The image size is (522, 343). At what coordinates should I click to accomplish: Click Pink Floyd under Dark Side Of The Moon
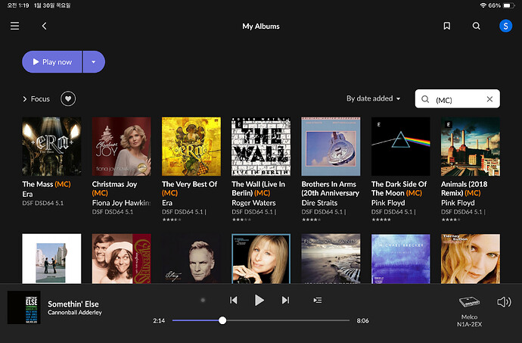[x=388, y=203]
